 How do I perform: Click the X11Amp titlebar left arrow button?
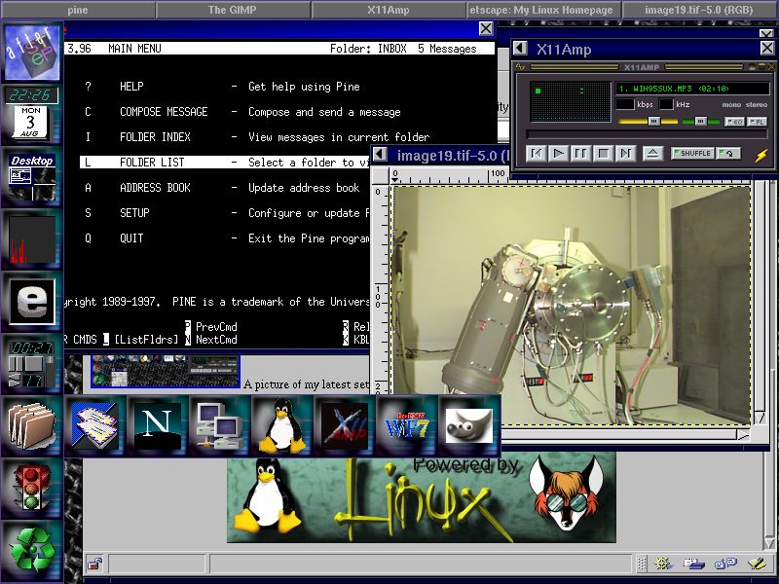pyautogui.click(x=520, y=48)
